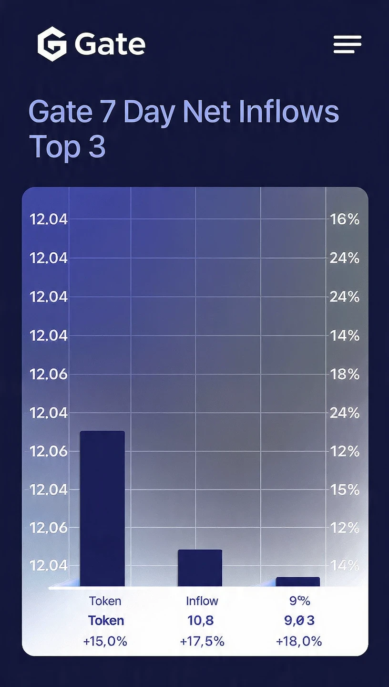Click the +18,0% change figure
Viewport: 389px width, 687px height.
pos(299,641)
